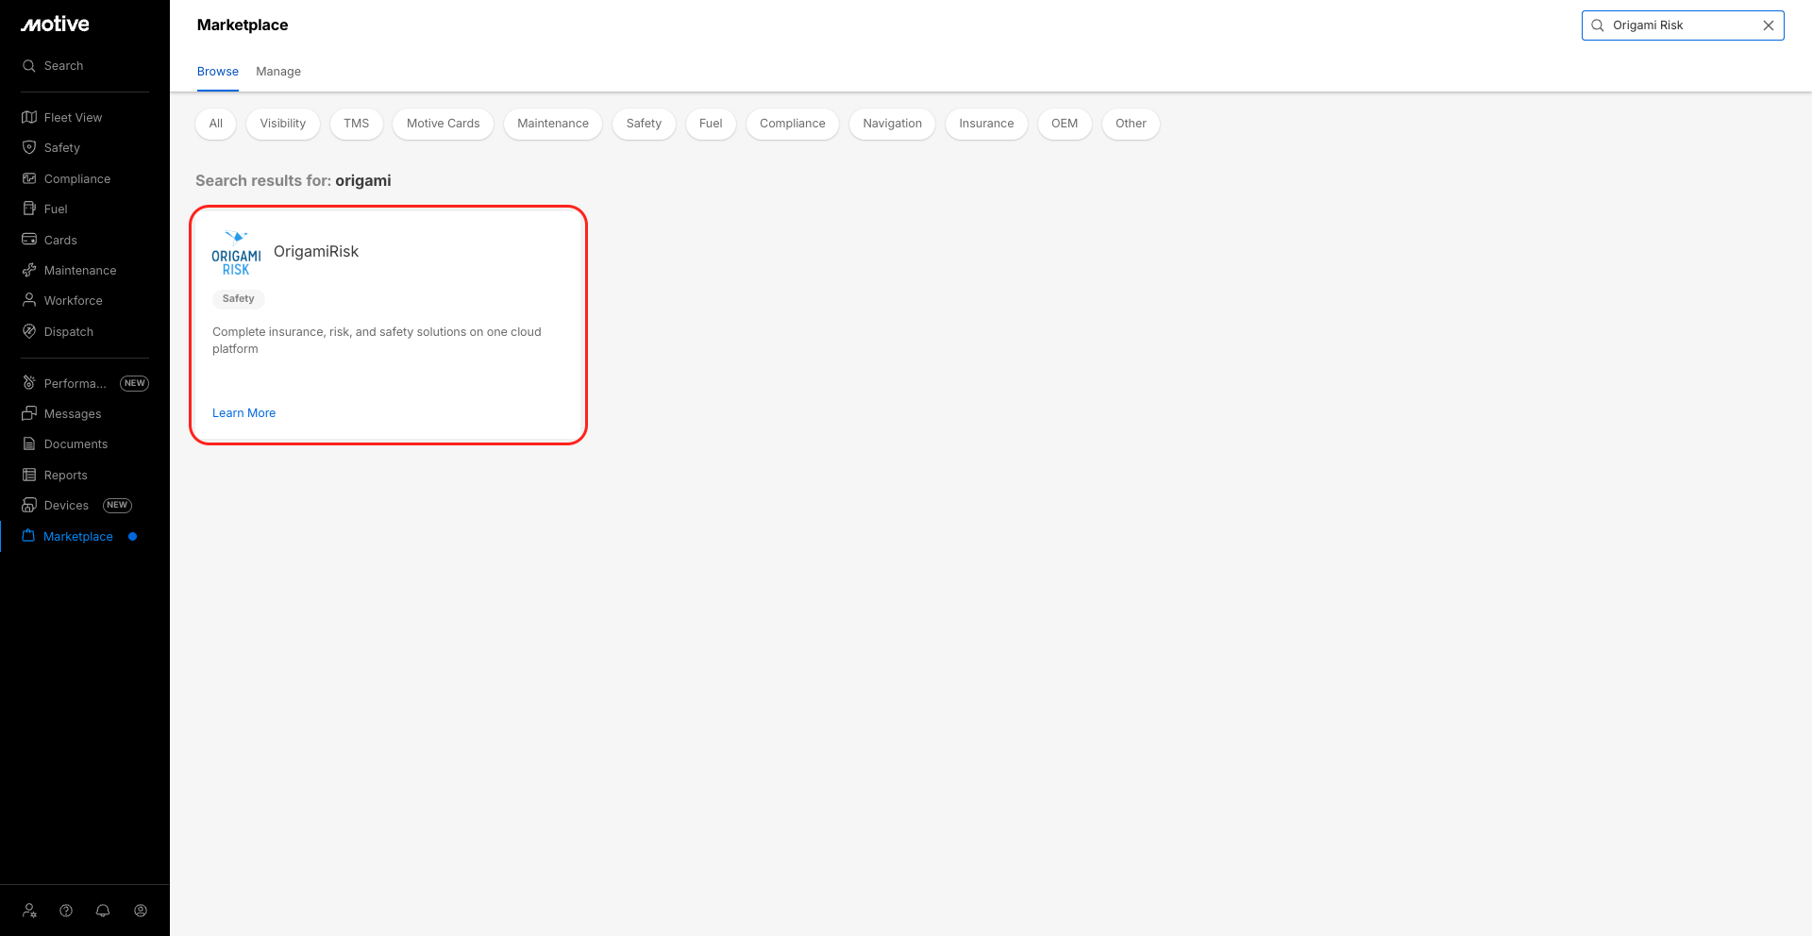Filter by the Compliance category chip
This screenshot has height=936, width=1812.
click(x=793, y=124)
